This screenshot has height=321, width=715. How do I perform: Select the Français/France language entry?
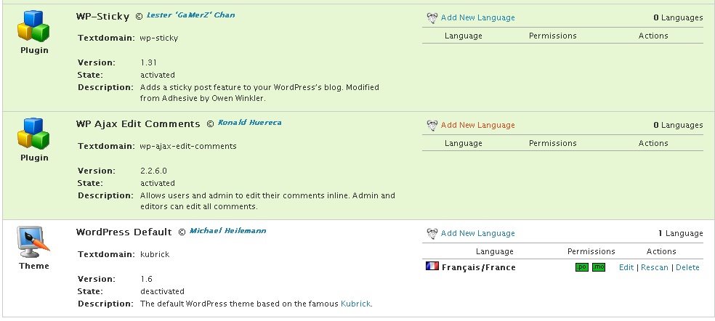478,267
